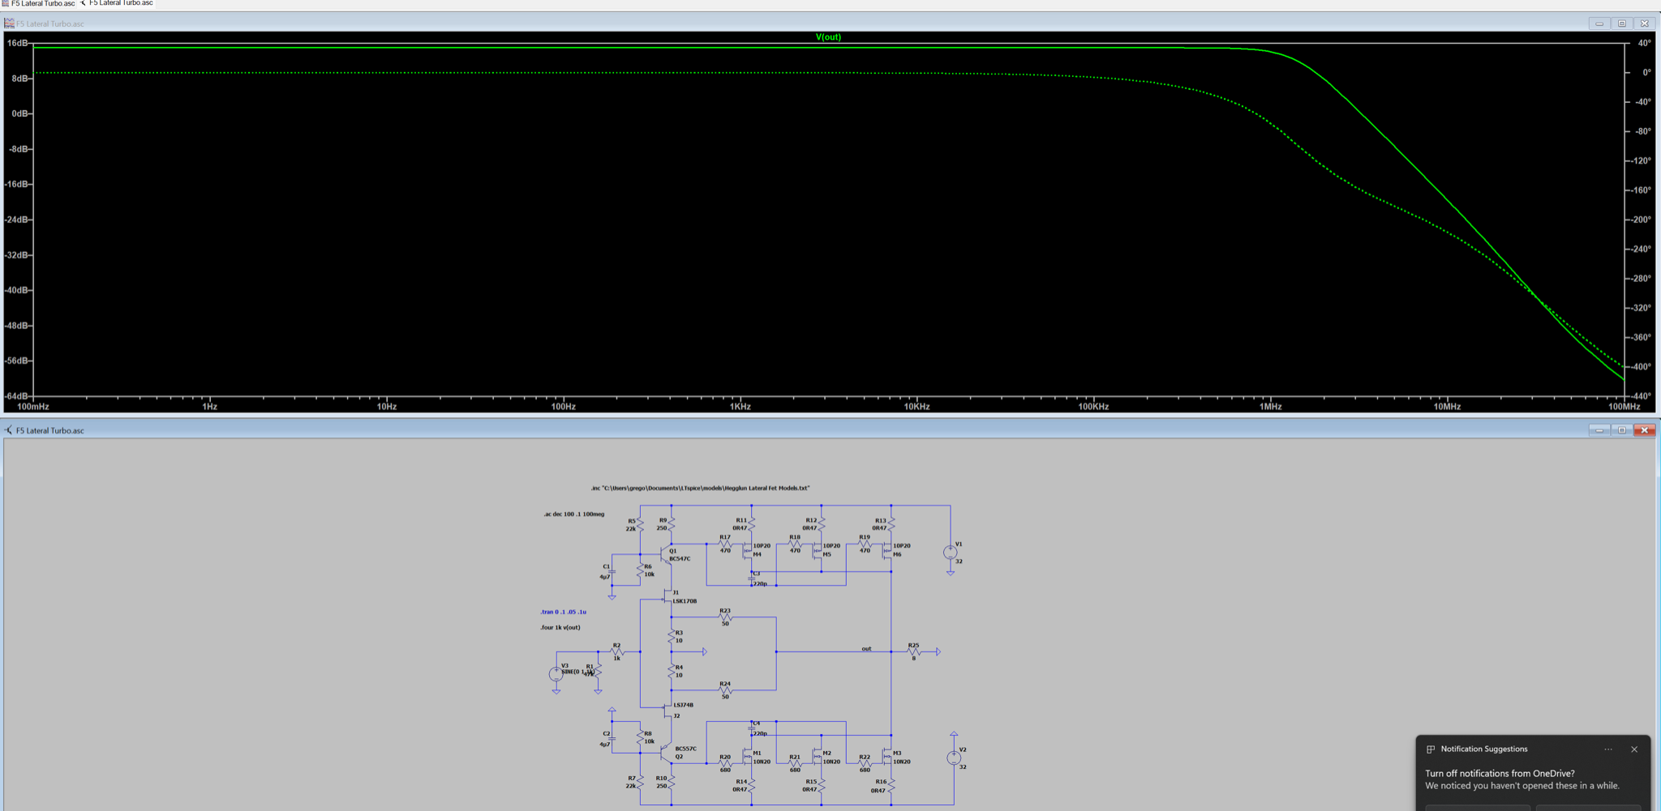
Task: Select the V(out) trace label in plot
Action: (x=828, y=37)
